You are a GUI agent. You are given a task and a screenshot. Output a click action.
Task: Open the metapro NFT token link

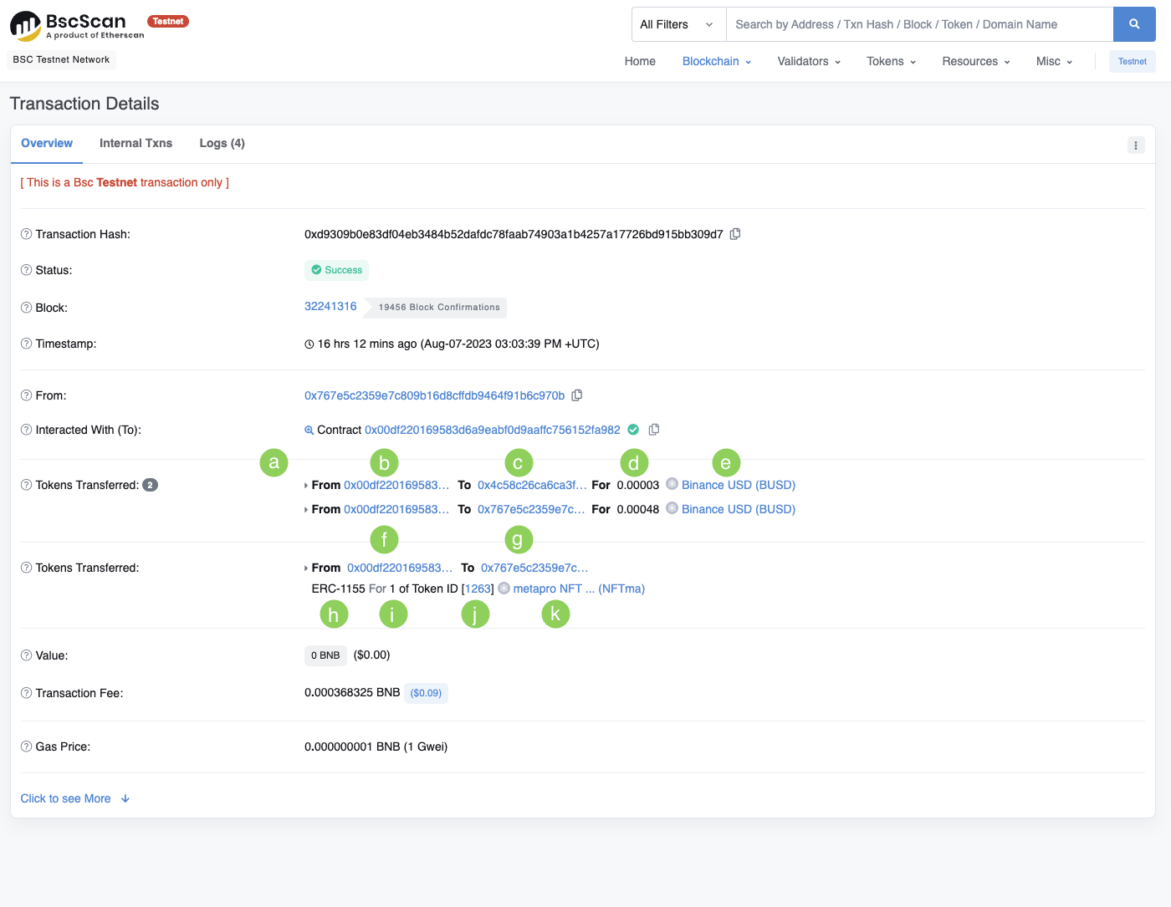[578, 589]
